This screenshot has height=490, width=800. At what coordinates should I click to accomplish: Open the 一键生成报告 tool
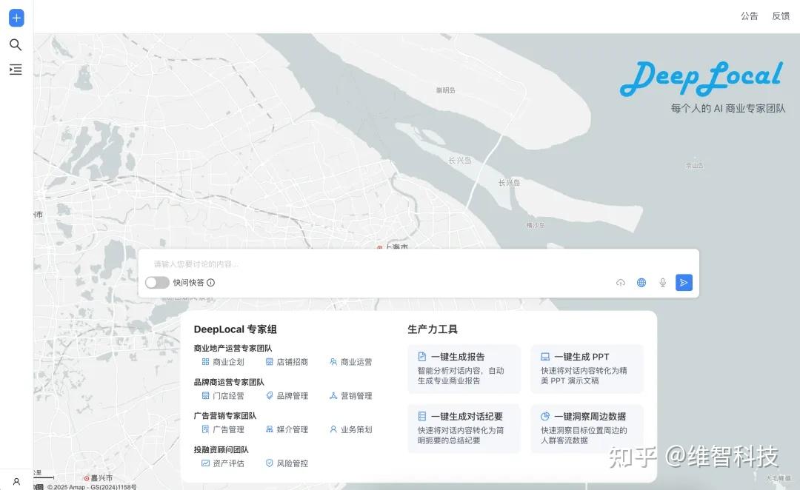[463, 368]
